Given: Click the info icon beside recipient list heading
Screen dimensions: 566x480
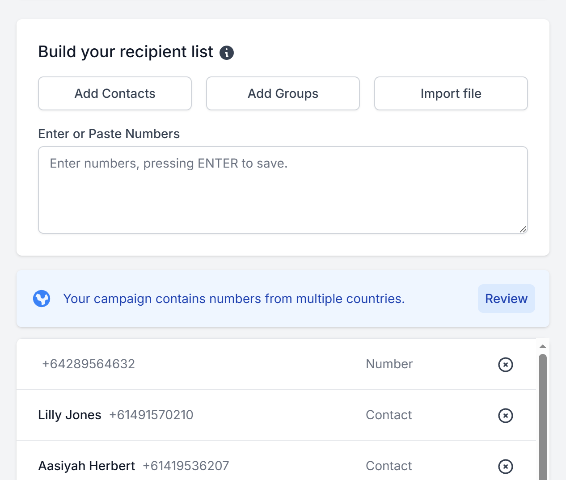Looking at the screenshot, I should pyautogui.click(x=227, y=53).
